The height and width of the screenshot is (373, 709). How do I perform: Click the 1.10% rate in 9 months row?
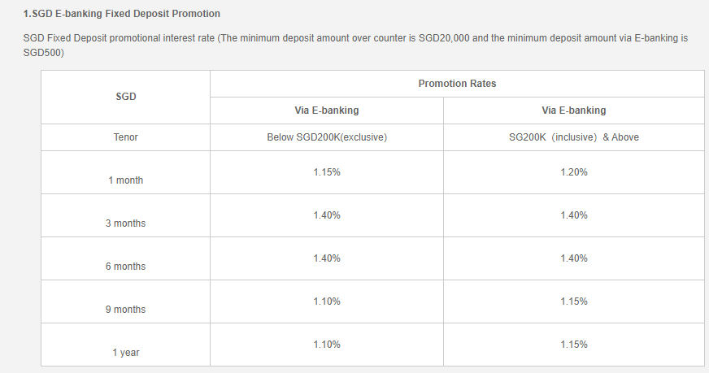327,301
